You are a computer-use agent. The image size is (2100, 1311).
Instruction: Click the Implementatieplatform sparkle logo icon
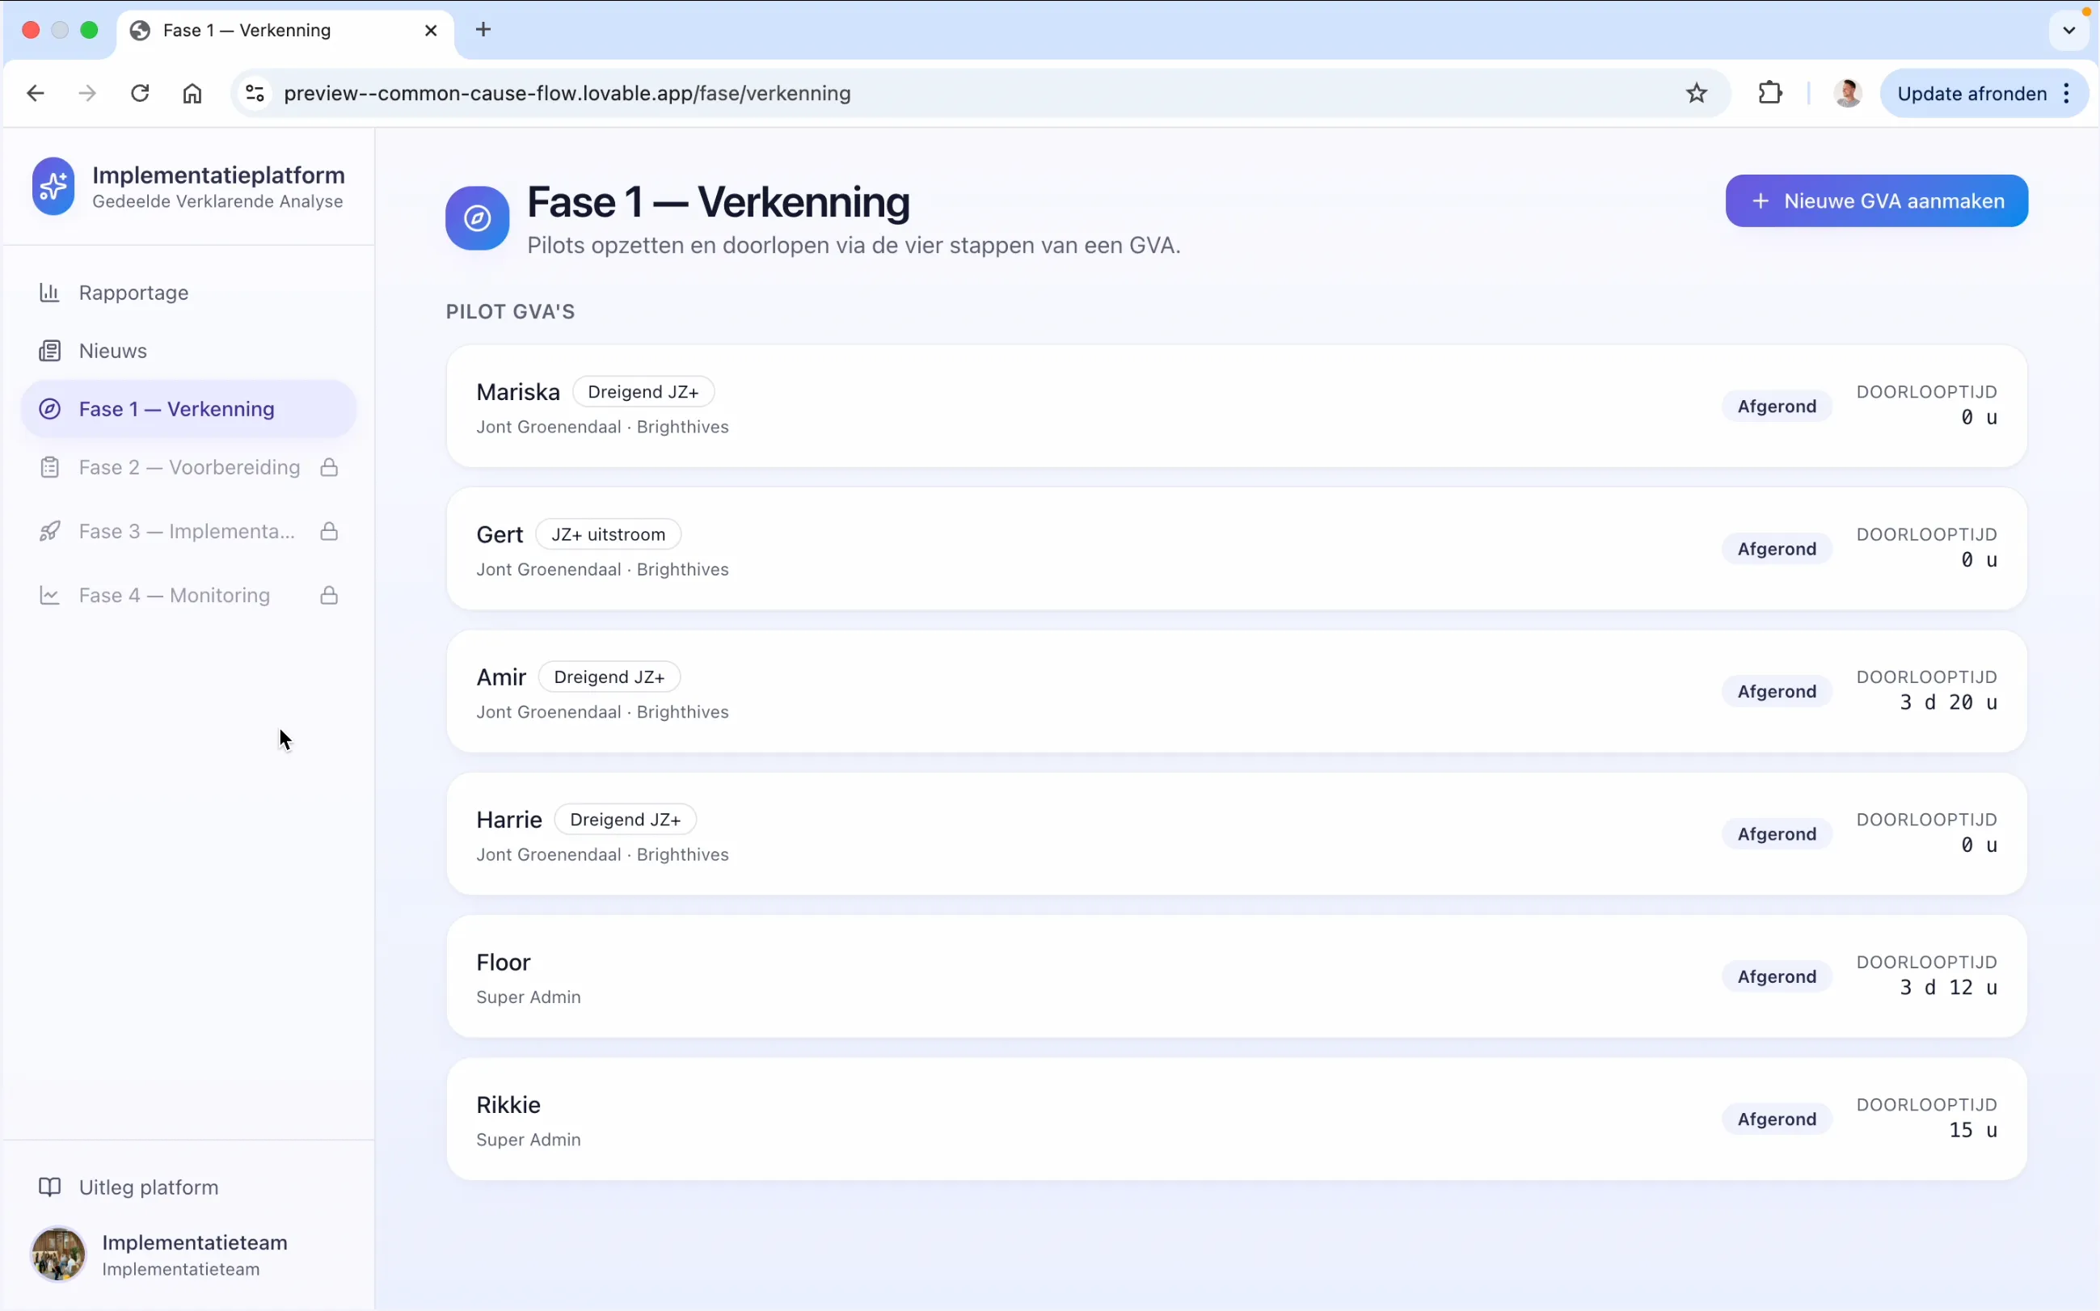click(x=53, y=187)
